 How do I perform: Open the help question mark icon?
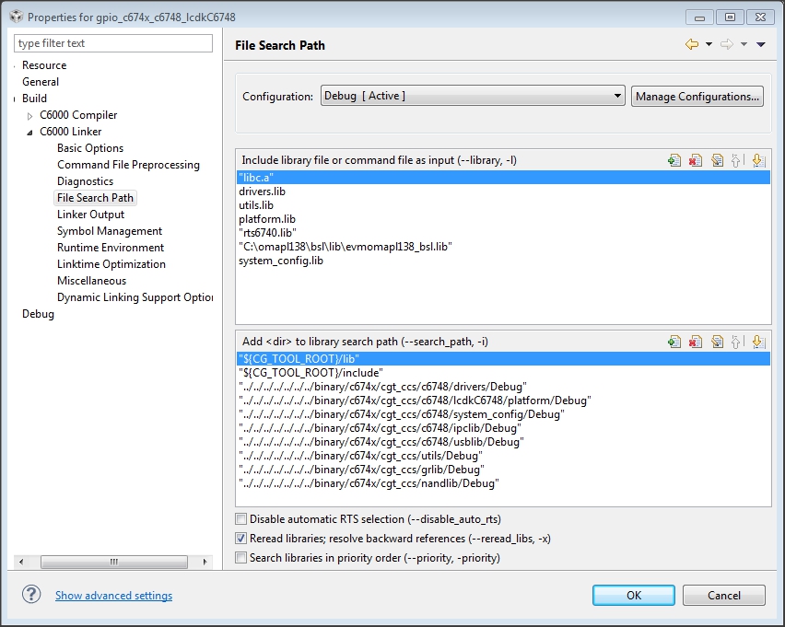pyautogui.click(x=31, y=595)
